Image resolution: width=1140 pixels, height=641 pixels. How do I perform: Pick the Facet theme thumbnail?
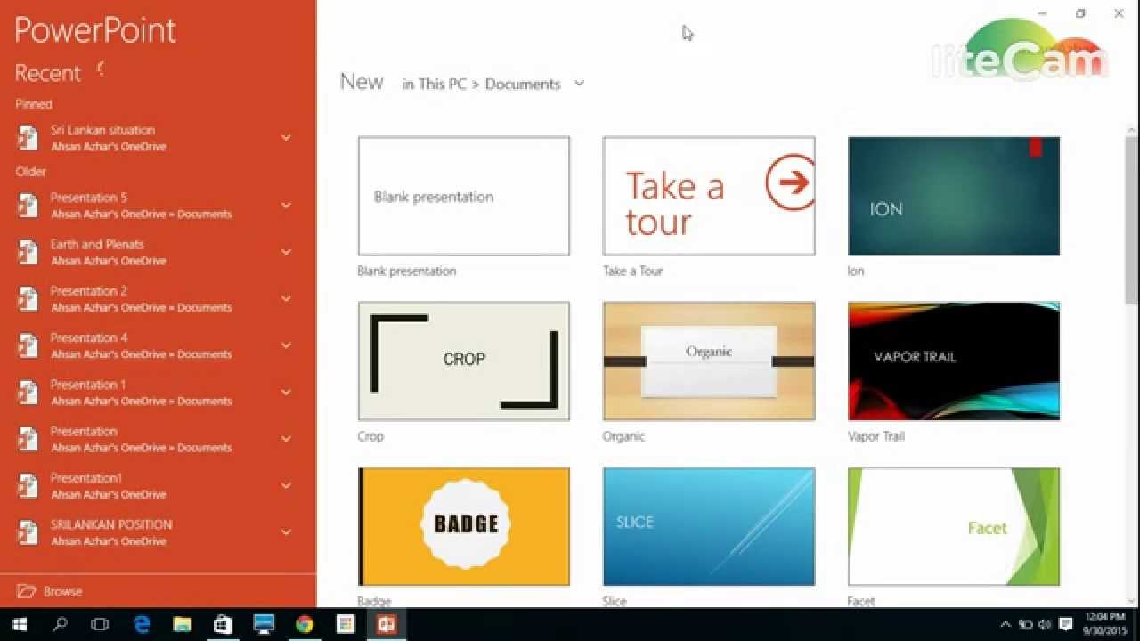(954, 526)
